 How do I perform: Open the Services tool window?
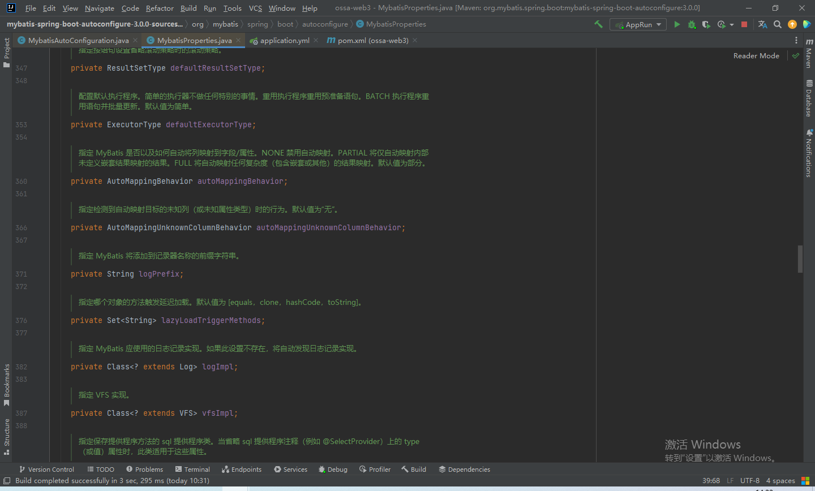pyautogui.click(x=290, y=470)
